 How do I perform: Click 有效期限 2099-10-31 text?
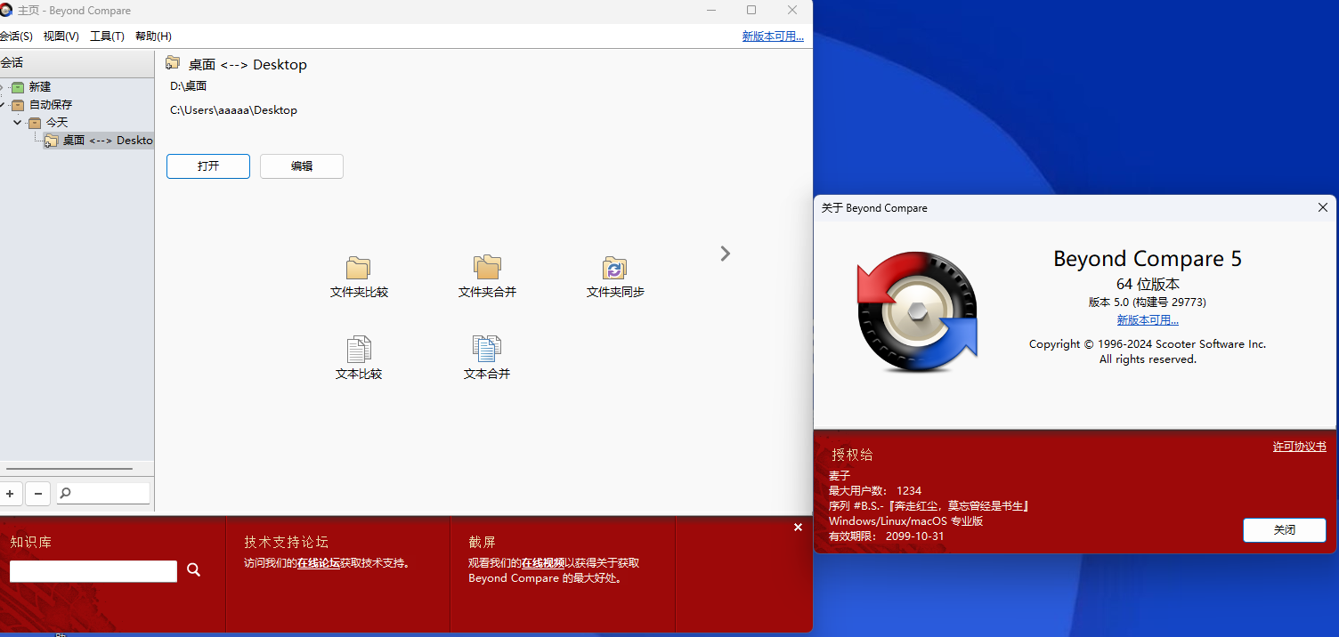(x=887, y=536)
